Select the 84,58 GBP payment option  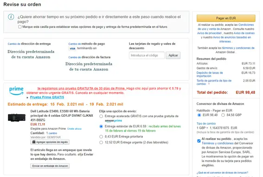pyautogui.click(x=223, y=115)
